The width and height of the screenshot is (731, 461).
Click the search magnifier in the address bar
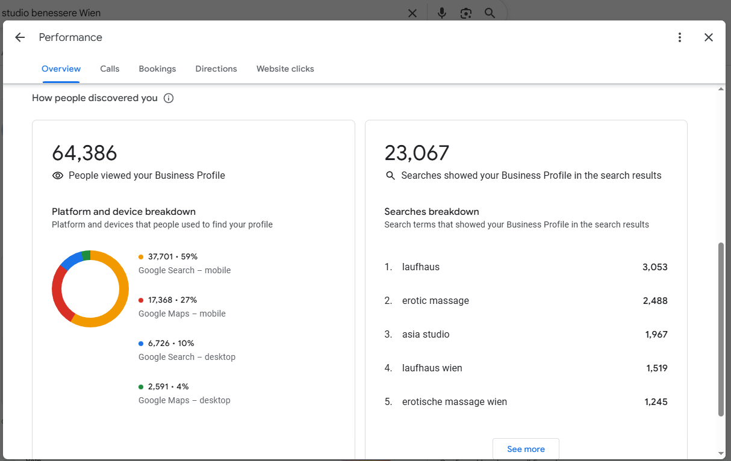[x=490, y=13]
